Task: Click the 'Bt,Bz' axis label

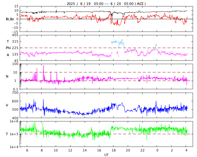Action: (10, 19)
